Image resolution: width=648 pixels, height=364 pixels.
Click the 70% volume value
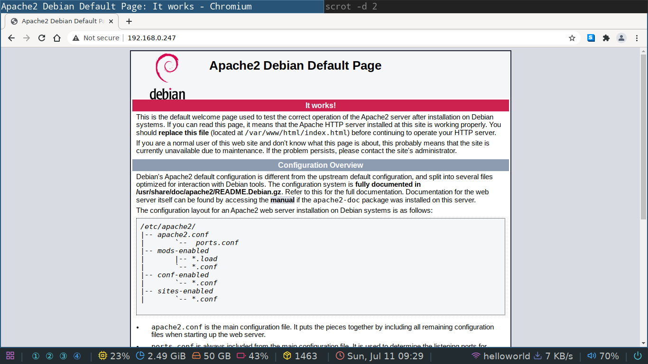pos(609,356)
